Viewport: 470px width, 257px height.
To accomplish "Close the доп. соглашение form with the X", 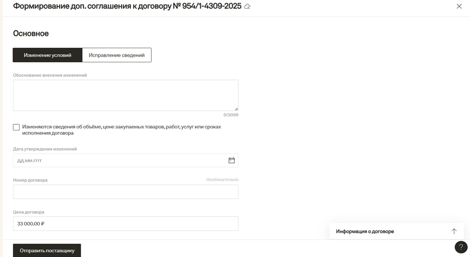I will pos(459,7).
